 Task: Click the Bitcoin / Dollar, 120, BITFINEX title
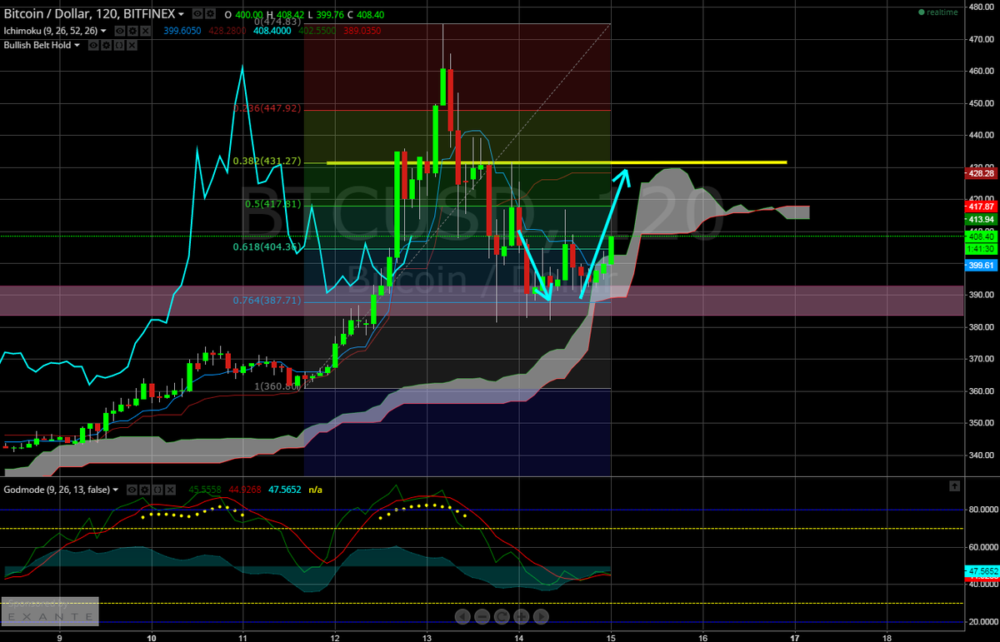pyautogui.click(x=89, y=14)
